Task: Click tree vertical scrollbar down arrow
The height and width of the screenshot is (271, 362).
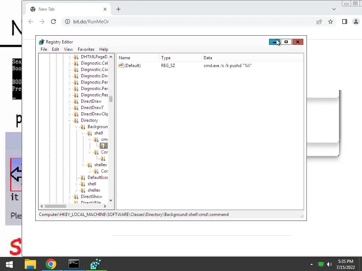Action: tap(111, 200)
